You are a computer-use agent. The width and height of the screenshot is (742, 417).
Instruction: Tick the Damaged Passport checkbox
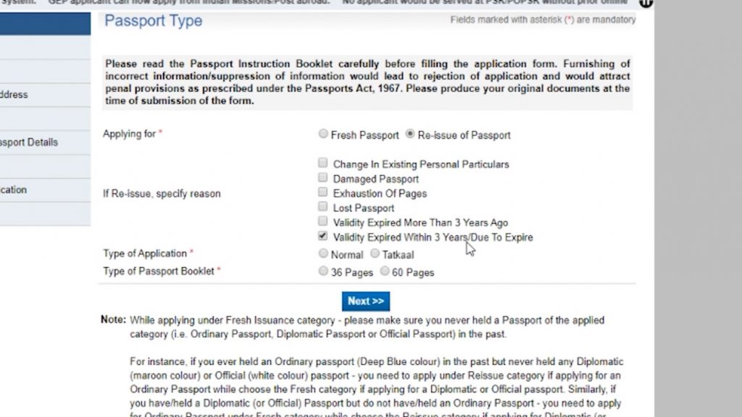coord(322,178)
